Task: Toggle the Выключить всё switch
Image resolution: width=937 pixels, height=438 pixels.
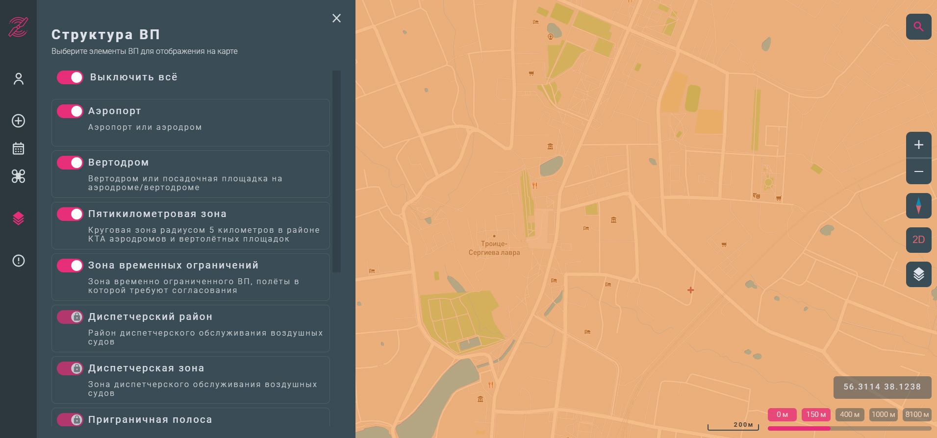Action: coord(70,77)
